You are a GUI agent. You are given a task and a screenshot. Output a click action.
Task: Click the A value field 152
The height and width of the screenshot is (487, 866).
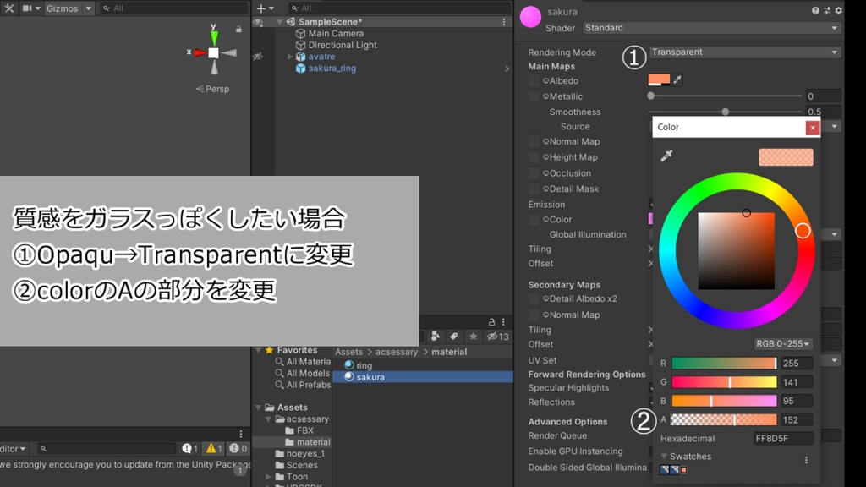pos(797,419)
